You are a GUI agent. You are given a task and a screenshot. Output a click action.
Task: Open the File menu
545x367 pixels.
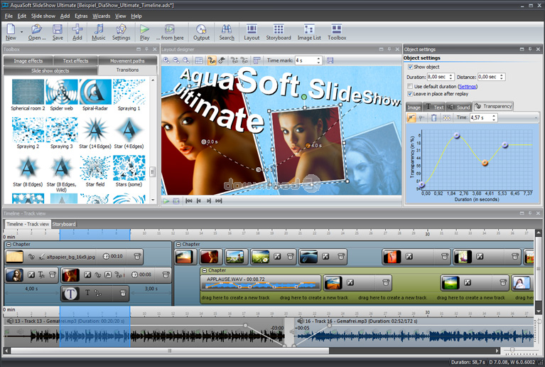(x=9, y=16)
